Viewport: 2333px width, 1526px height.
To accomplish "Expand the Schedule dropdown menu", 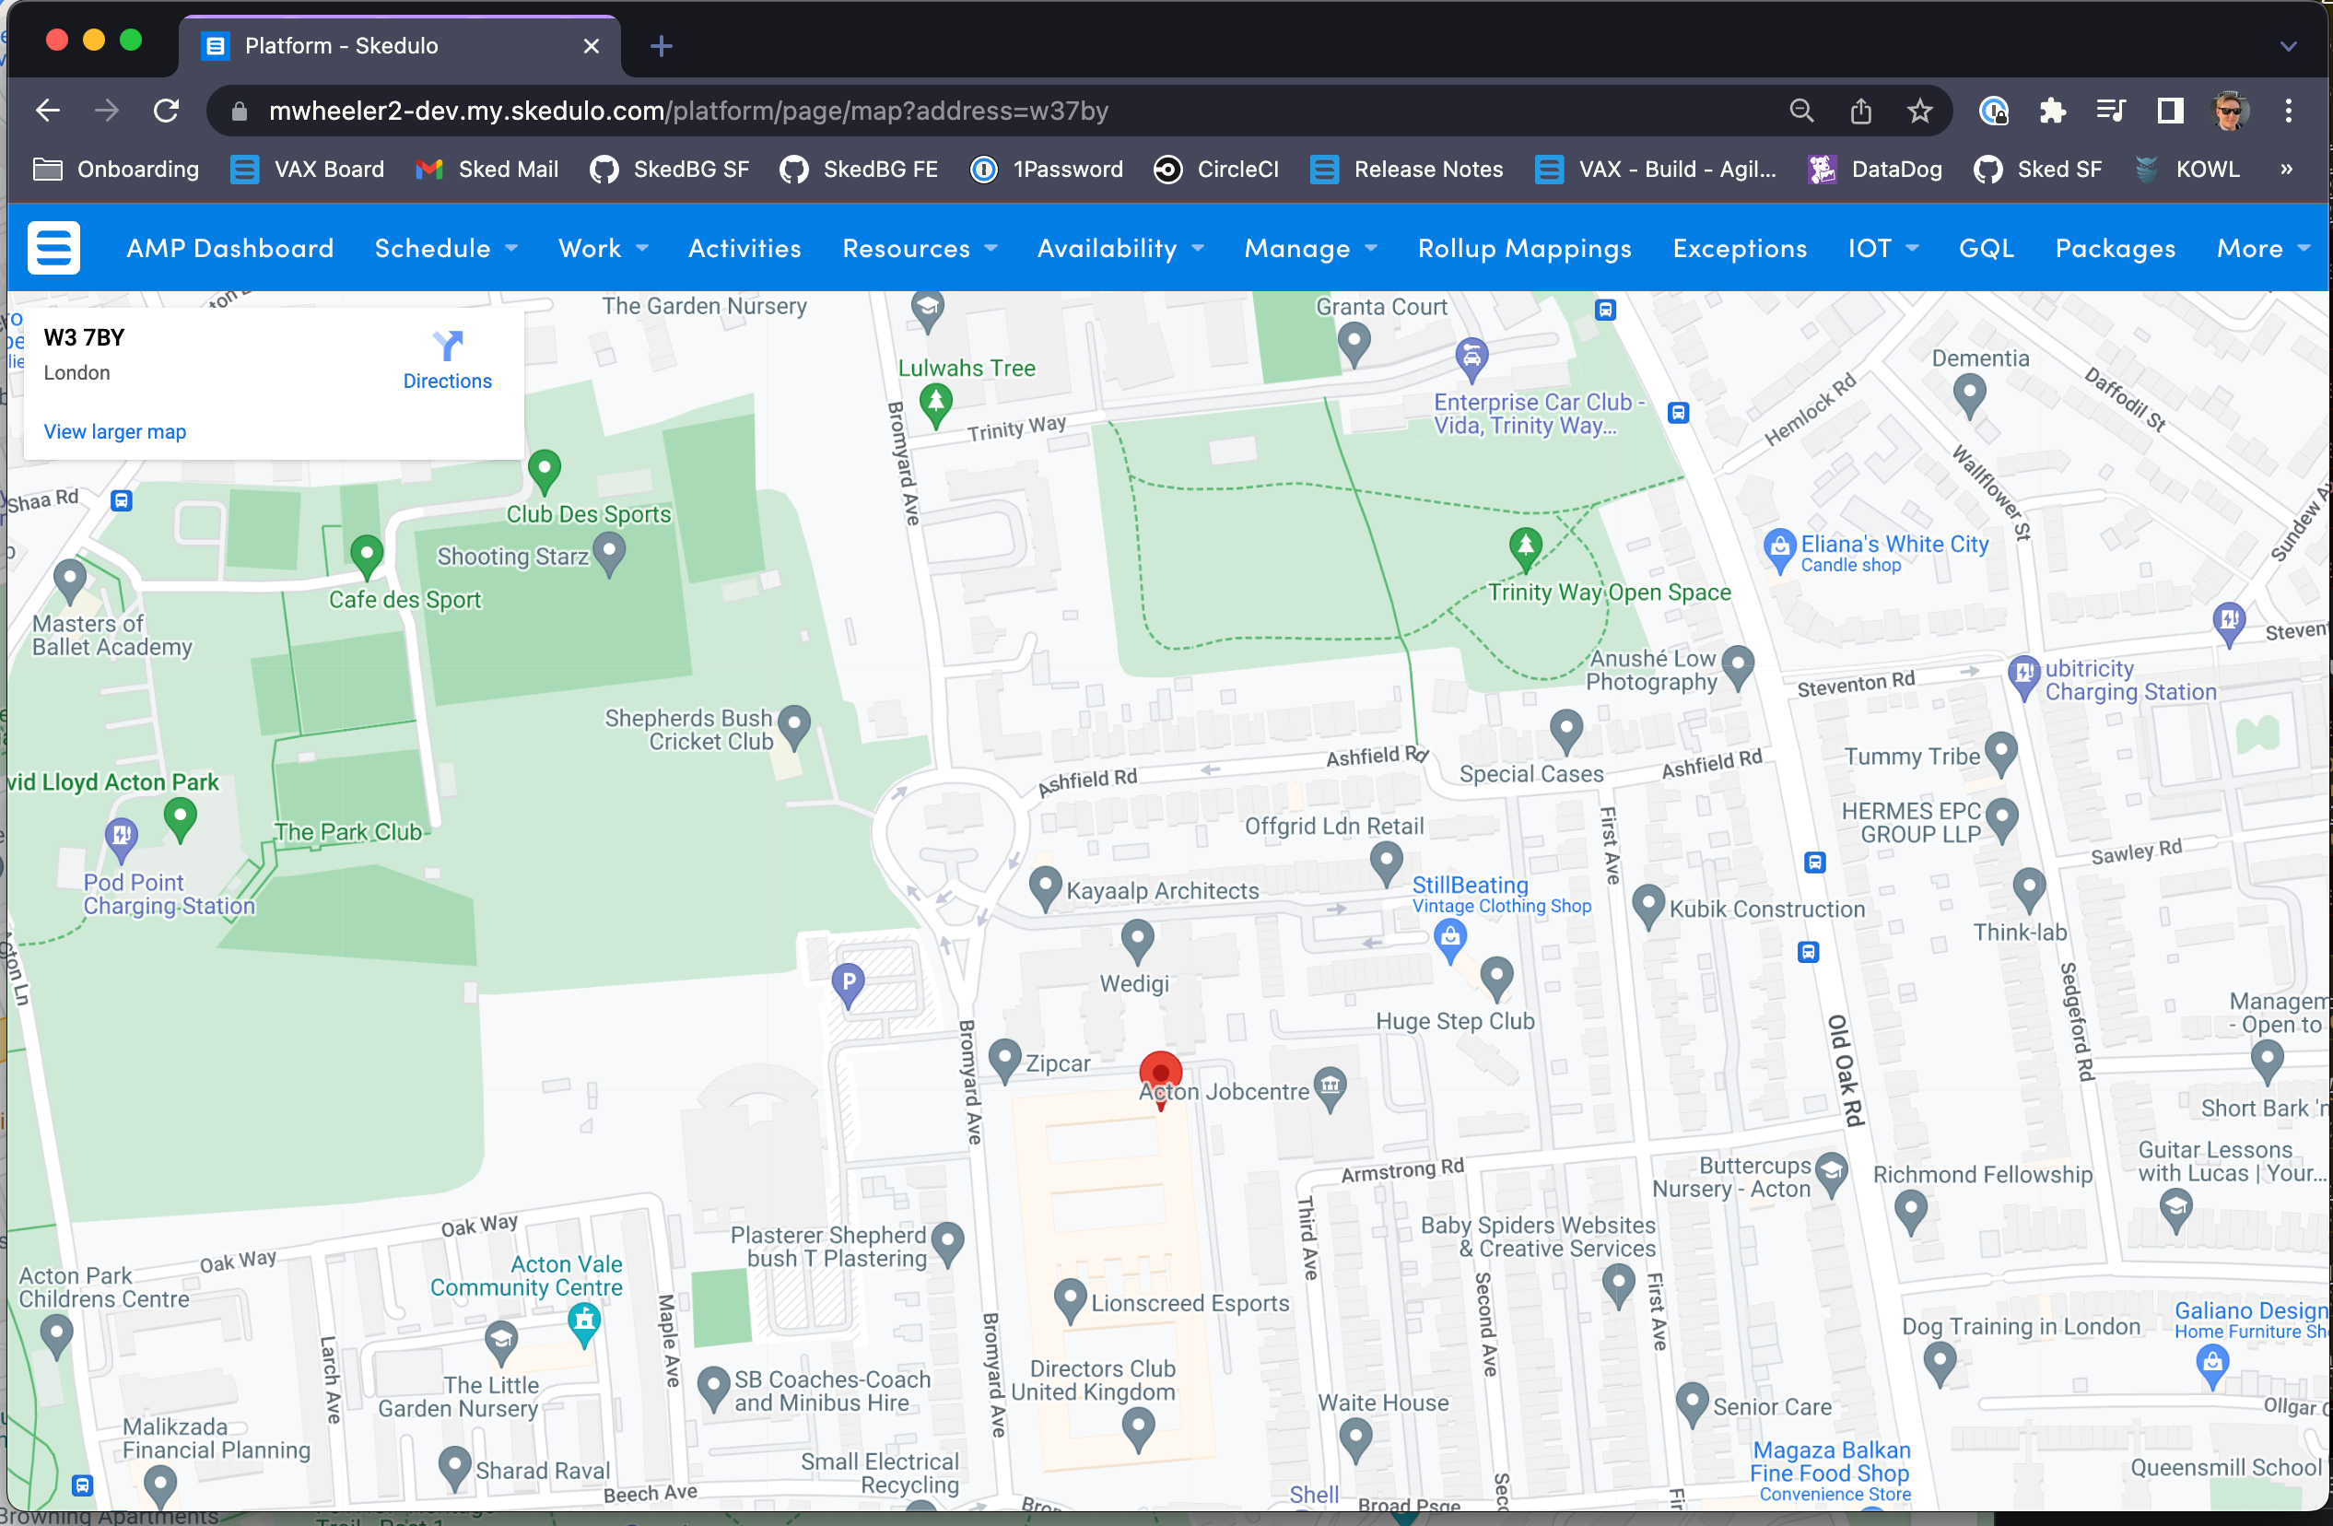I will 446,248.
